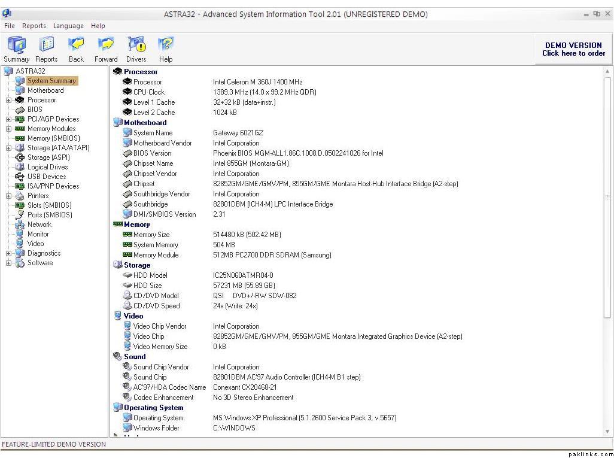
Task: Expand the Software tree node
Action: tap(9, 263)
